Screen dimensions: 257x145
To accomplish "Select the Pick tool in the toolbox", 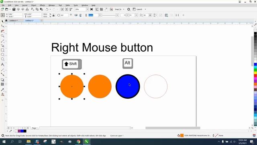I will click(2, 21).
